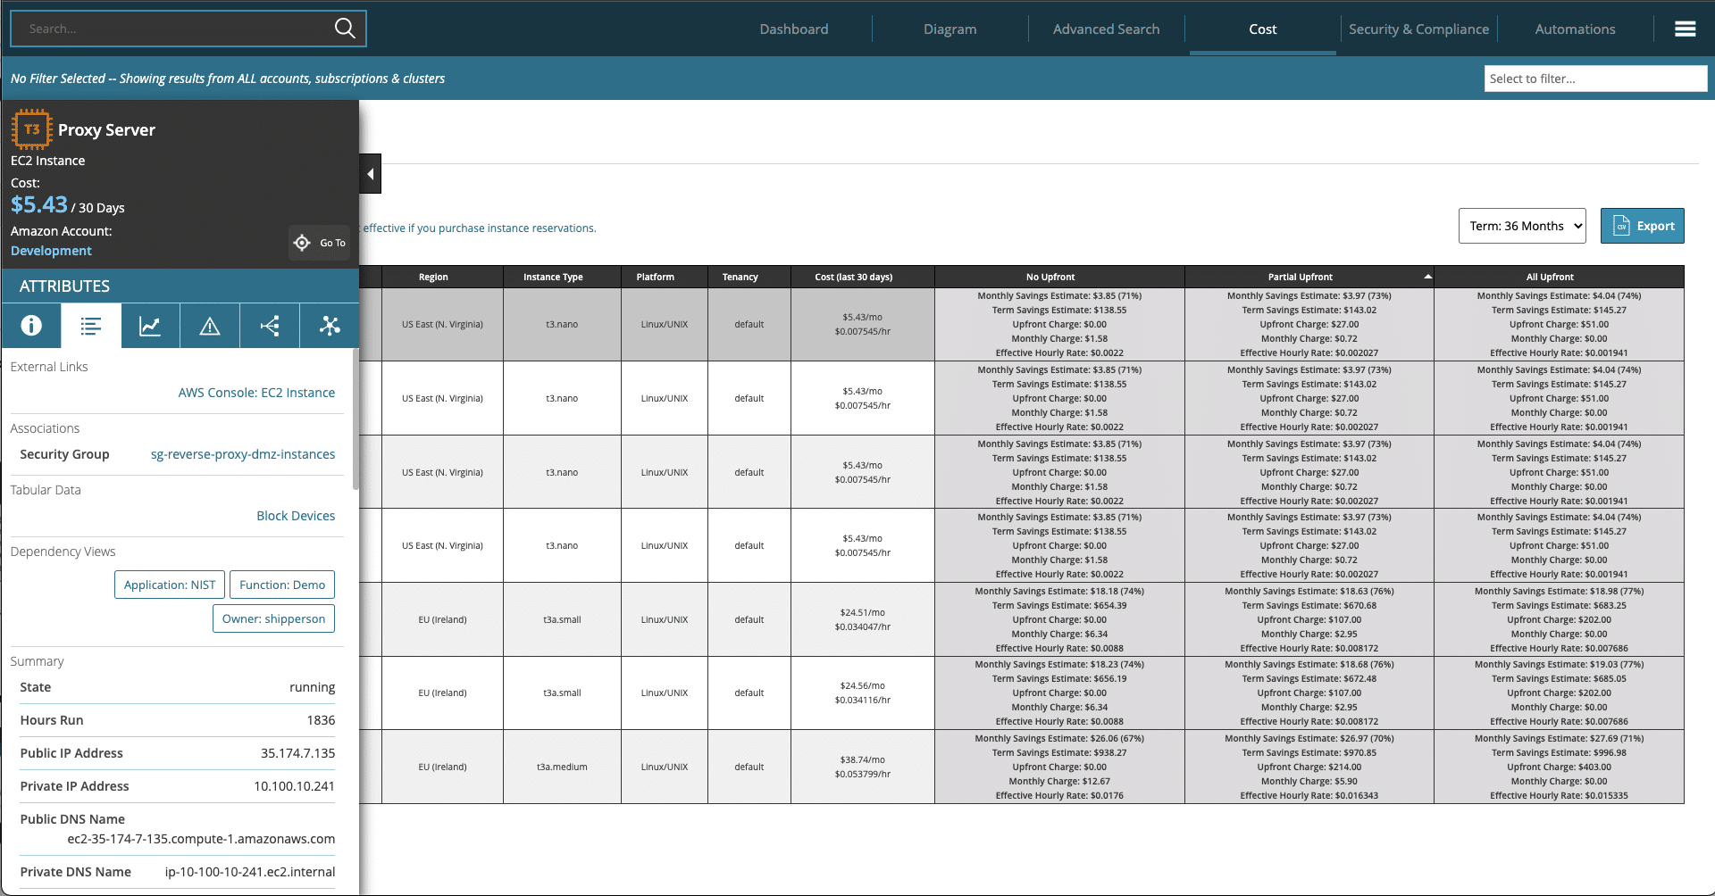Open the Info attributes panel icon
The width and height of the screenshot is (1715, 896).
tap(31, 326)
